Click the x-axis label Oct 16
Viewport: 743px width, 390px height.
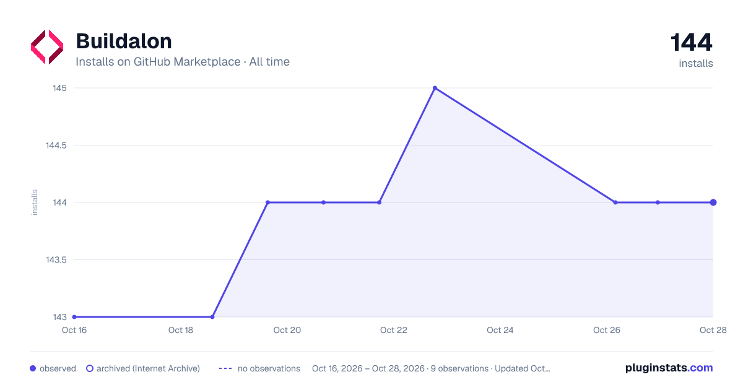click(74, 331)
